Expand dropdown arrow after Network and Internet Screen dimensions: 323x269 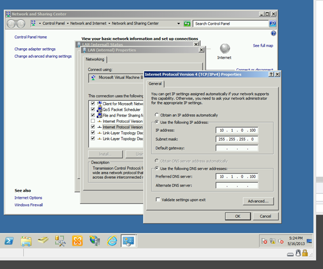click(x=109, y=24)
